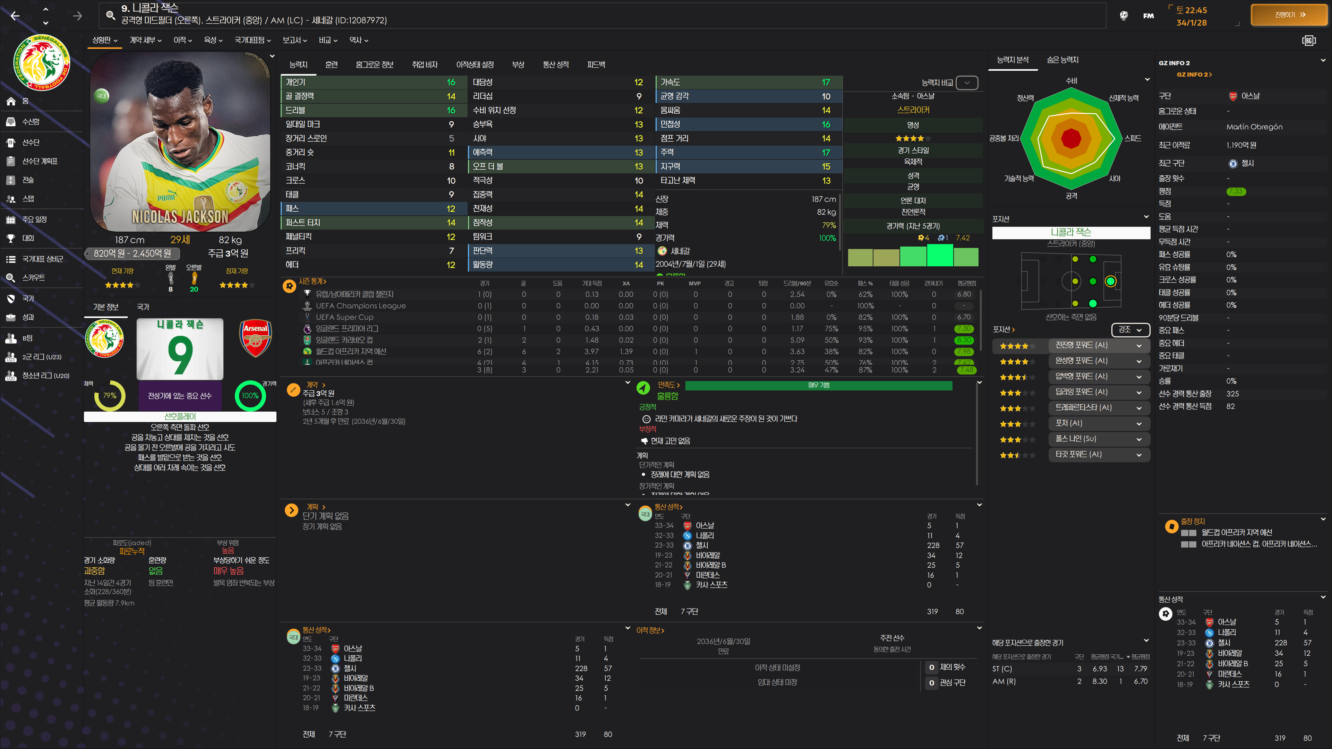Click the FM logo icon at top

coord(1148,16)
